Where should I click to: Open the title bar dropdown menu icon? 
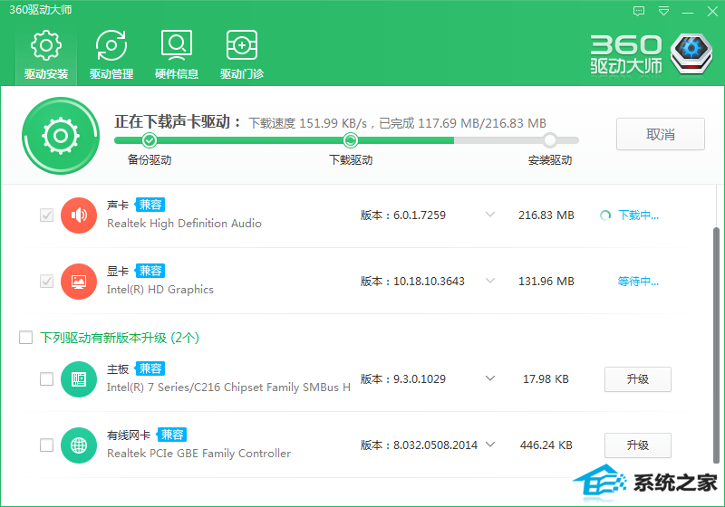(663, 11)
